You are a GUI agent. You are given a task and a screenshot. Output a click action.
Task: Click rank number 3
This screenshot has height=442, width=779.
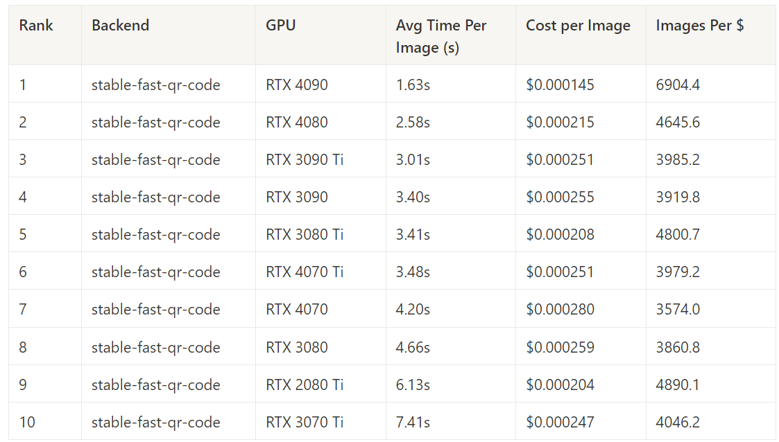(23, 160)
